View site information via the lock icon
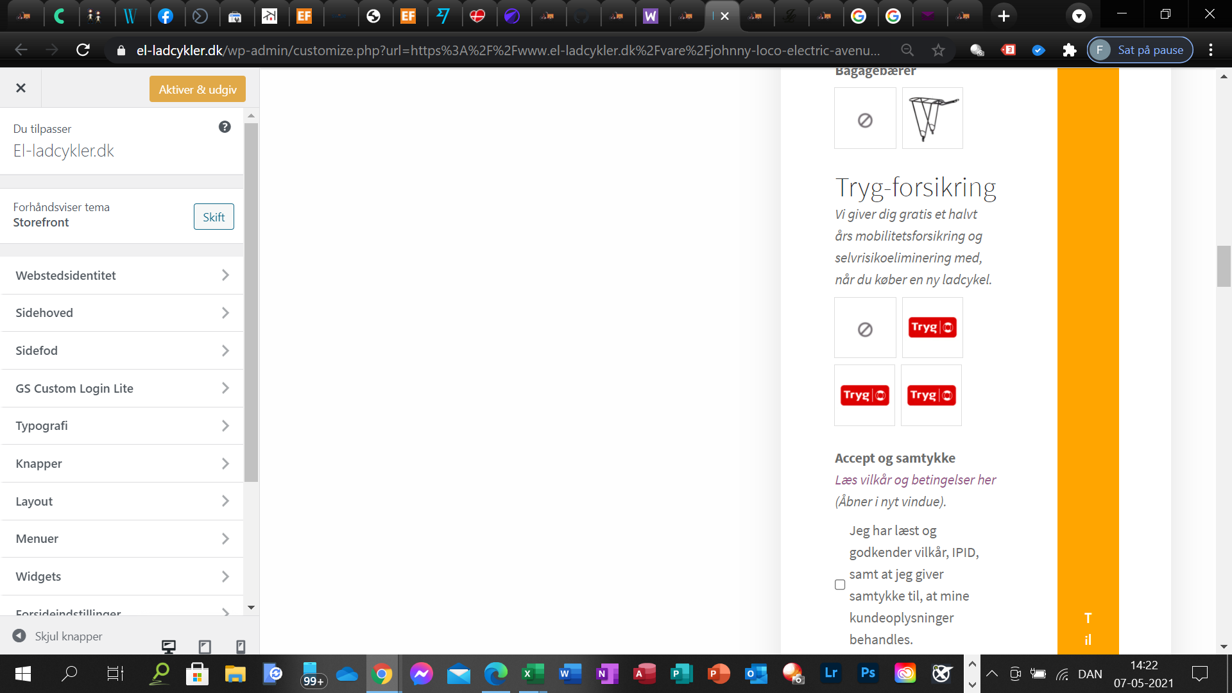1232x693 pixels. click(121, 51)
